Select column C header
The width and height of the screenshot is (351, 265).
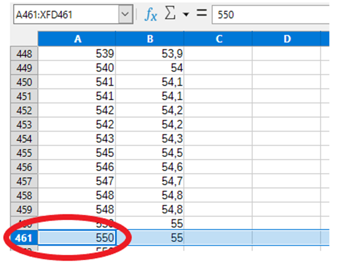[x=218, y=39]
